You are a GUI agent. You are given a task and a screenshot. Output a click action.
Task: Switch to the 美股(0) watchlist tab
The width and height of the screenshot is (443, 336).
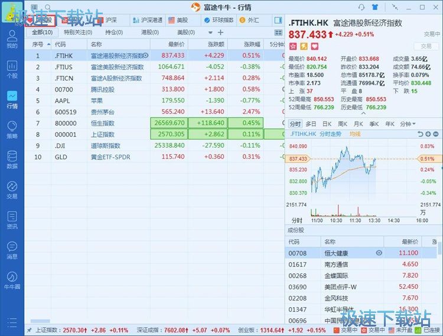(x=186, y=32)
